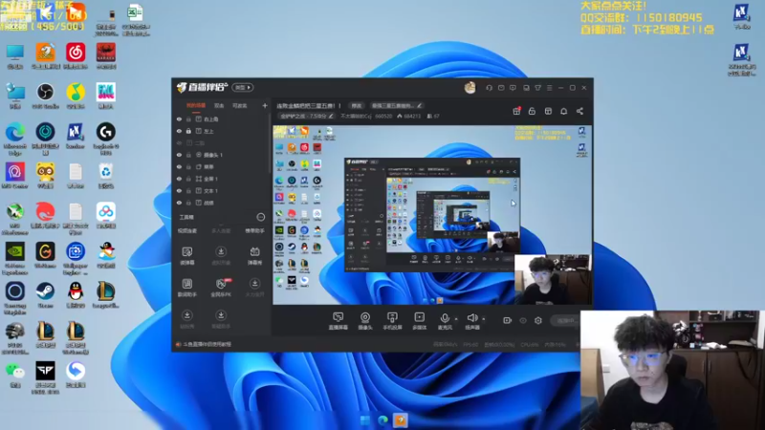
Task: Open the notification bell icon
Action: [x=563, y=111]
